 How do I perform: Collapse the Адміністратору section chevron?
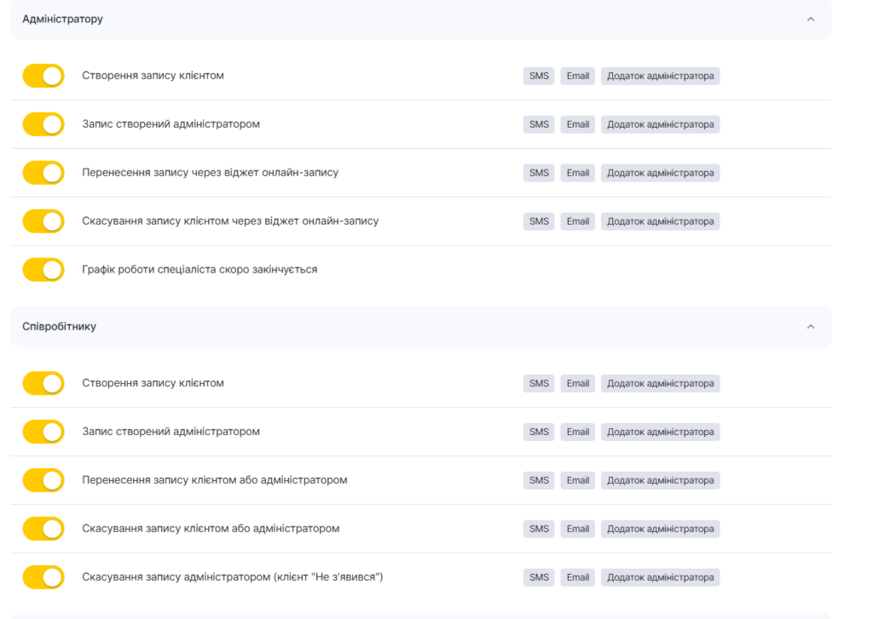(x=810, y=19)
